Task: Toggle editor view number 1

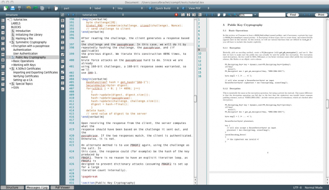Action: pos(182,15)
